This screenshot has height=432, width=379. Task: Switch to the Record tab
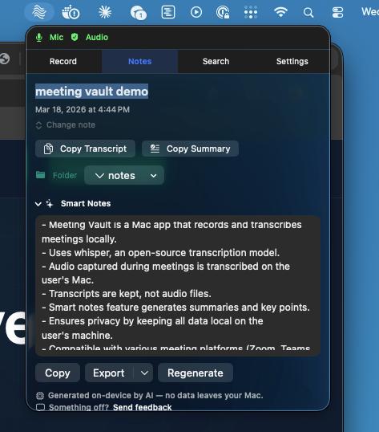point(63,62)
